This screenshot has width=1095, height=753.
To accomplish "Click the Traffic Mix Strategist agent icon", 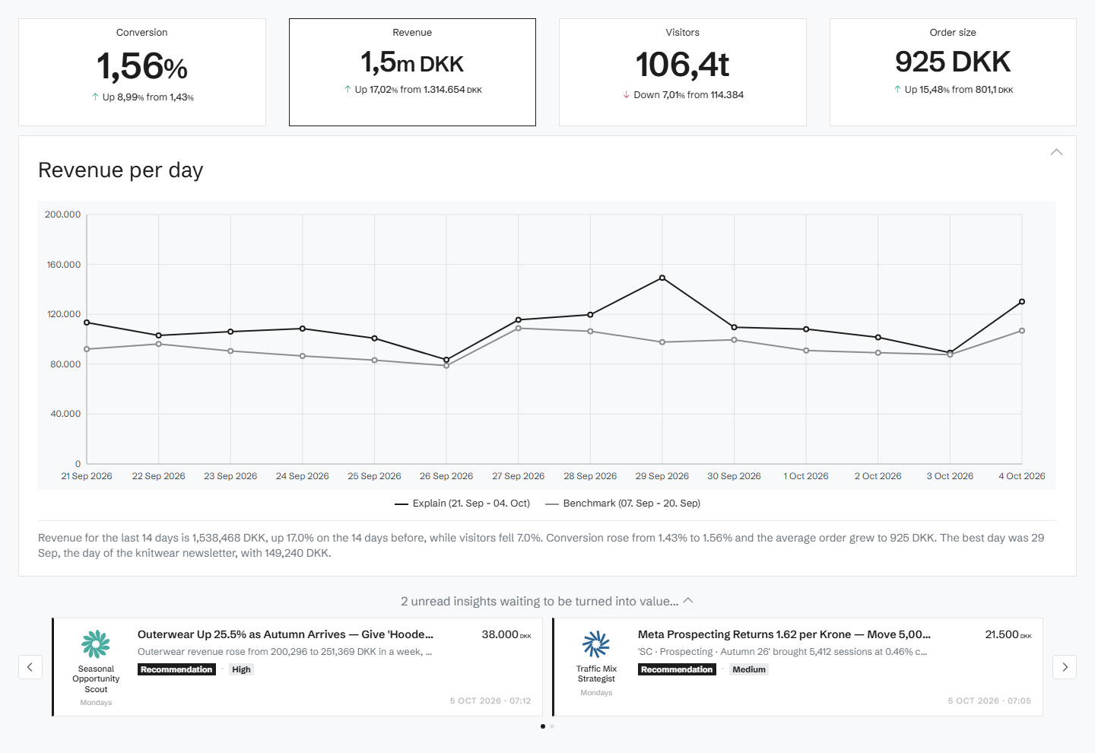I will pos(596,643).
